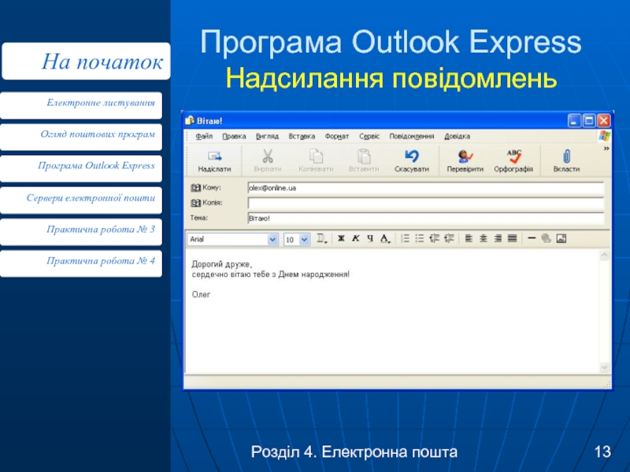Increase the paragraph indent
The image size is (630, 472).
coord(449,239)
